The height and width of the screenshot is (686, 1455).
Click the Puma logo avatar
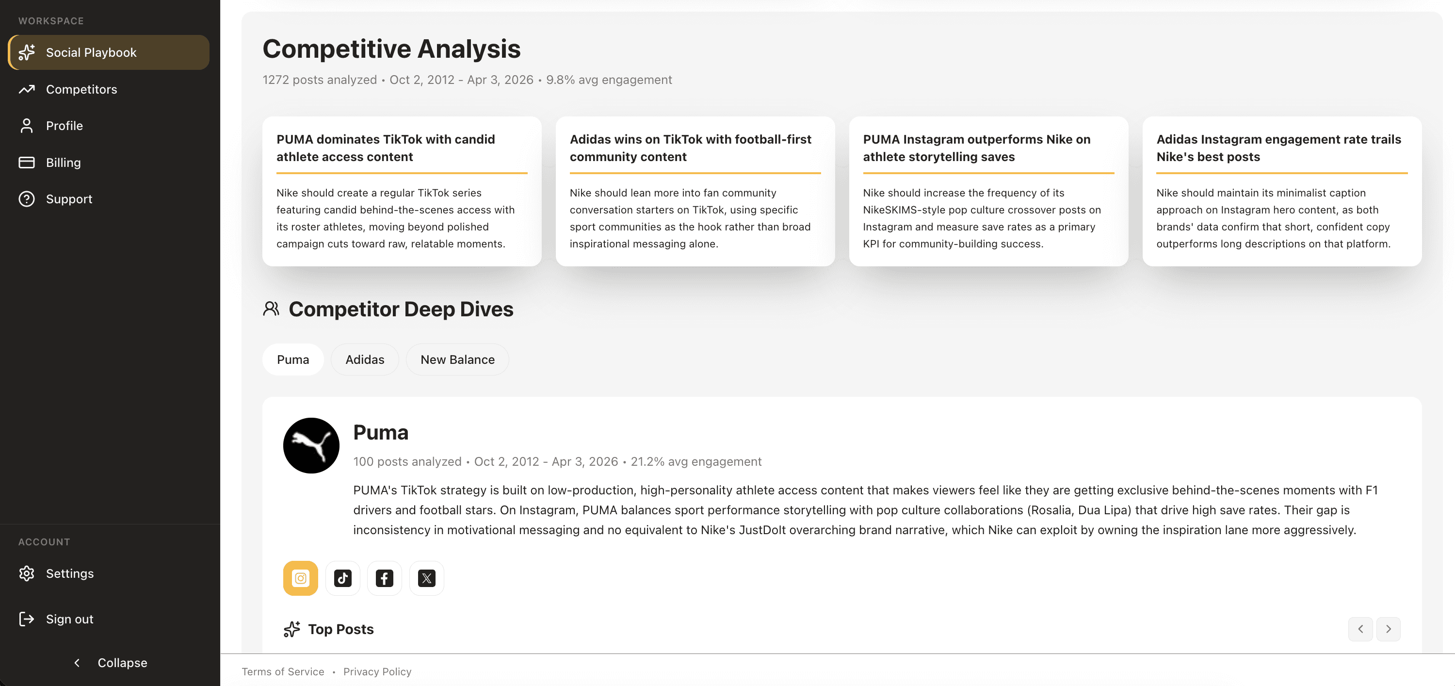pyautogui.click(x=311, y=445)
